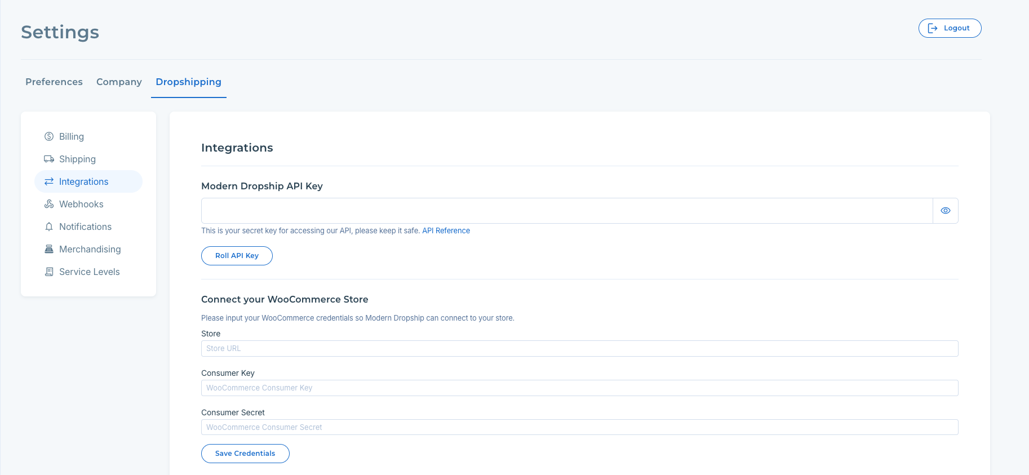Click the Service Levels document icon
The height and width of the screenshot is (475, 1029).
pos(49,272)
